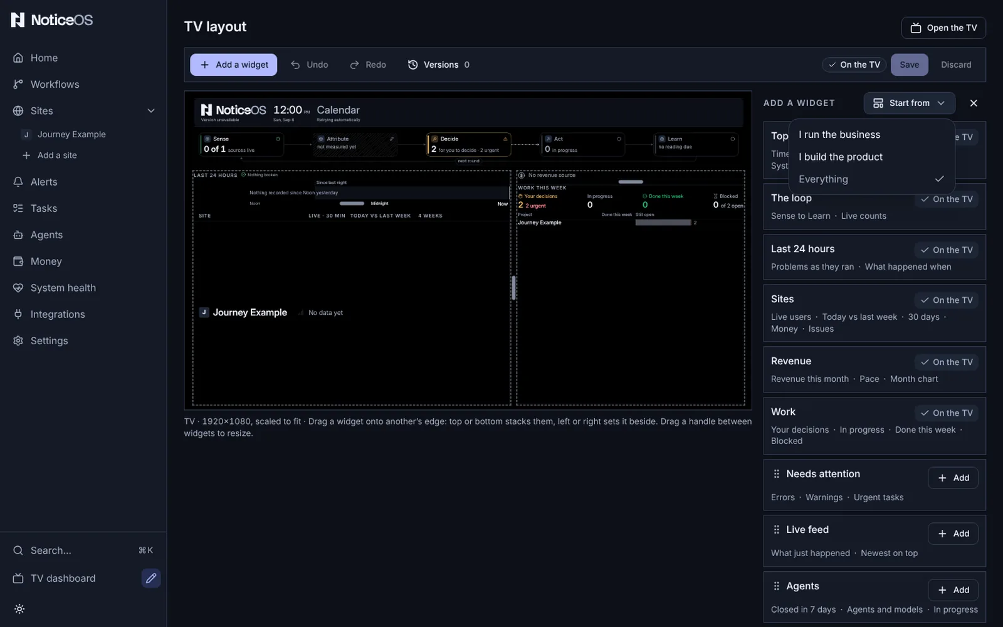Open Workflows via its branch icon
Image resolution: width=1003 pixels, height=627 pixels.
18,84
